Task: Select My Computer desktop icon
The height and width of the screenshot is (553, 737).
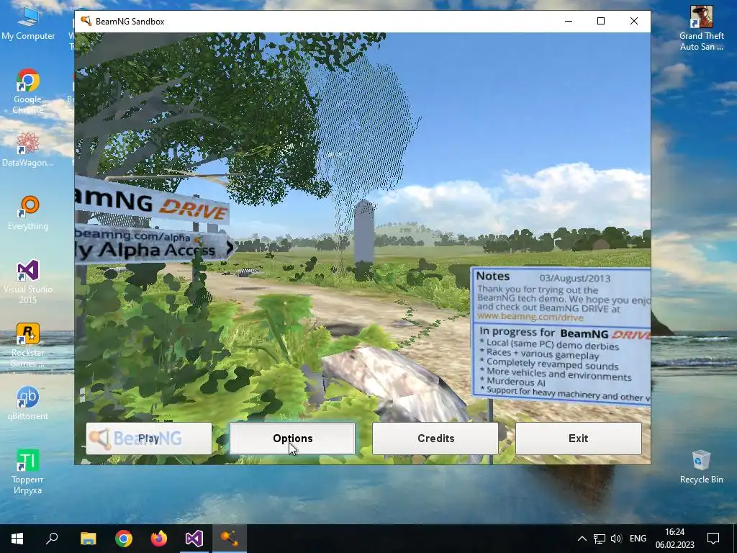Action: (x=28, y=24)
